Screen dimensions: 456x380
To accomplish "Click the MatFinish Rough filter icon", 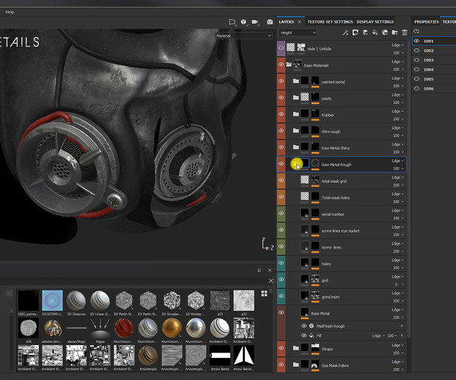I will click(x=312, y=326).
